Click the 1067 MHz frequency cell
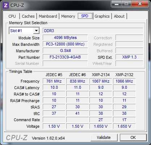This screenshot has height=145, width=151. 101,81
